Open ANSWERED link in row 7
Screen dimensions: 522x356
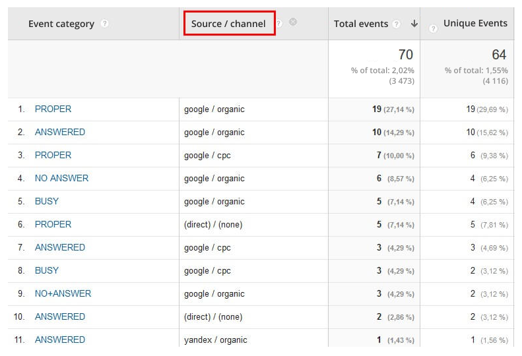(59, 247)
